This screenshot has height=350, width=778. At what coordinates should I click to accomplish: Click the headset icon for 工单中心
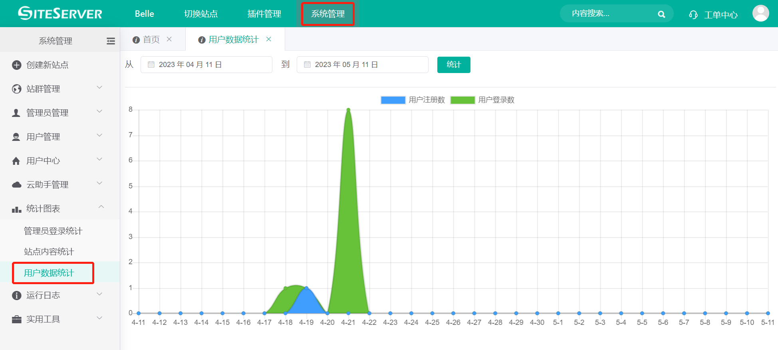click(x=693, y=15)
